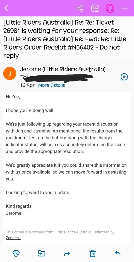Tap the AI assistant icon in the bottom bar
Viewport: 134px width, 262px height.
tap(16, 253)
